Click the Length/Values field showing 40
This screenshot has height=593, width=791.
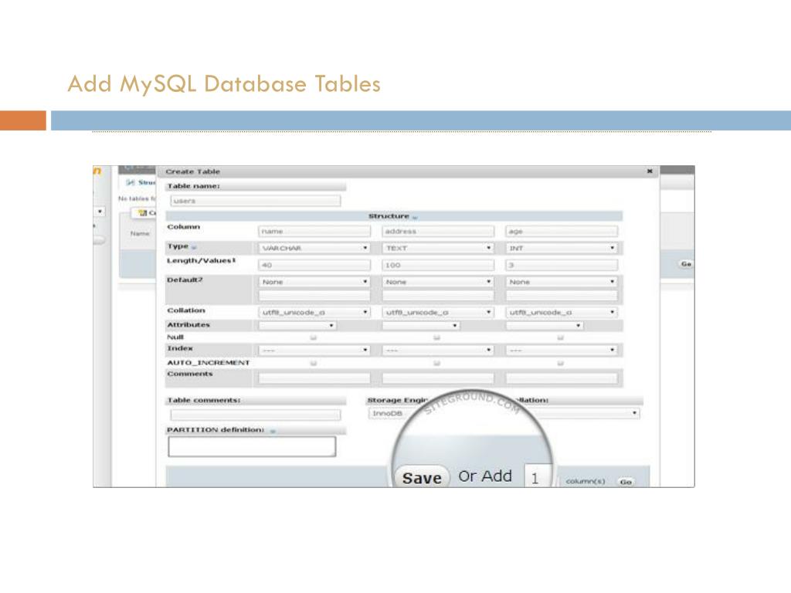tap(314, 265)
